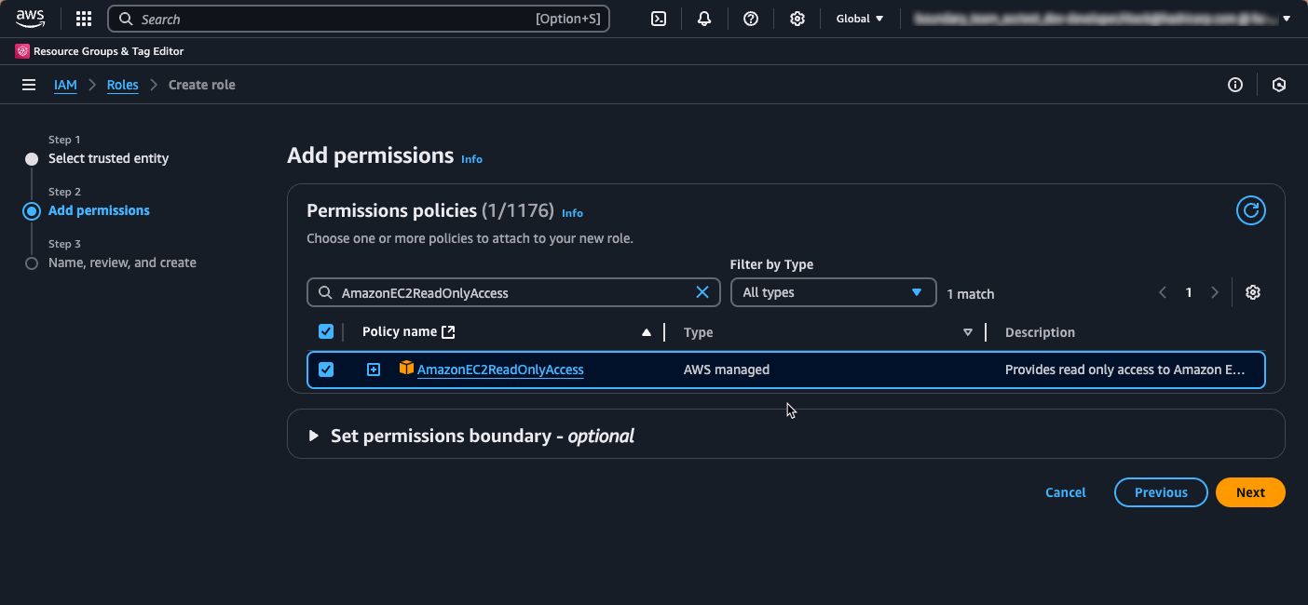This screenshot has height=605, width=1308.
Task: Click in the policy search field
Action: tap(513, 292)
